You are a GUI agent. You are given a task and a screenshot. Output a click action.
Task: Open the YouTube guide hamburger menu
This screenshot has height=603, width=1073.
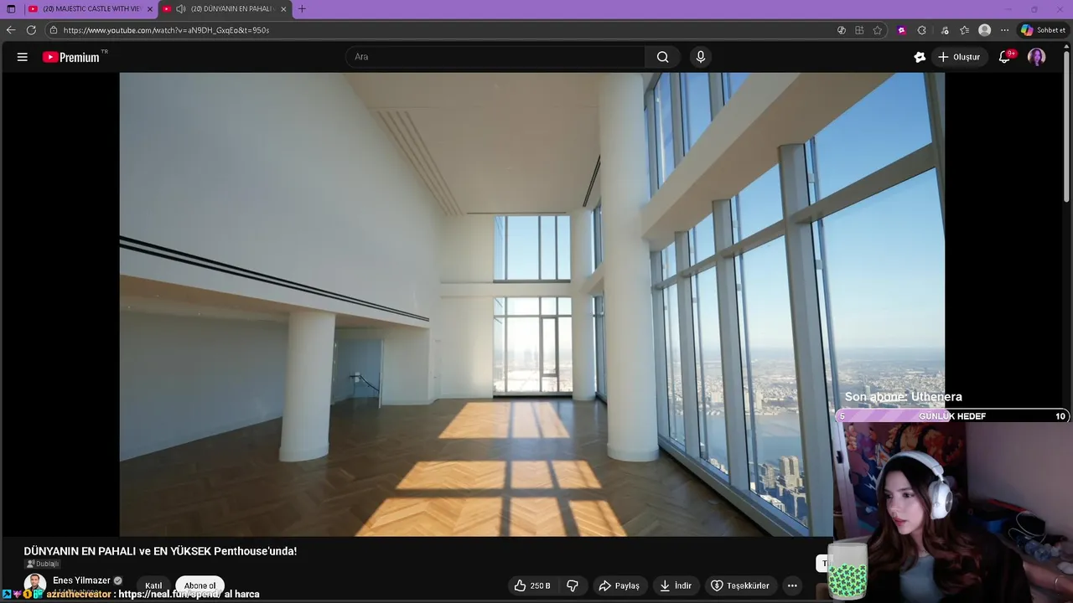23,57
